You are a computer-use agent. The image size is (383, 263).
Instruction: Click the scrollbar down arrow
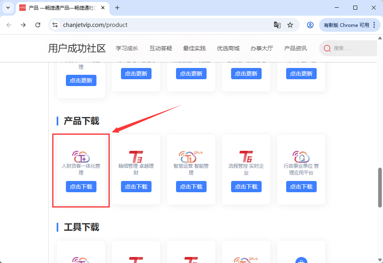[x=380, y=260]
